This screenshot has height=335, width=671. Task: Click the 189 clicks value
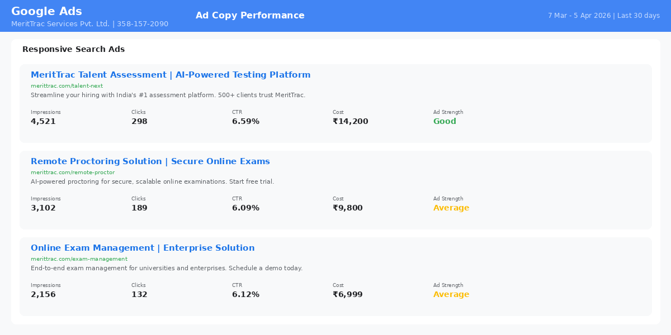click(139, 208)
